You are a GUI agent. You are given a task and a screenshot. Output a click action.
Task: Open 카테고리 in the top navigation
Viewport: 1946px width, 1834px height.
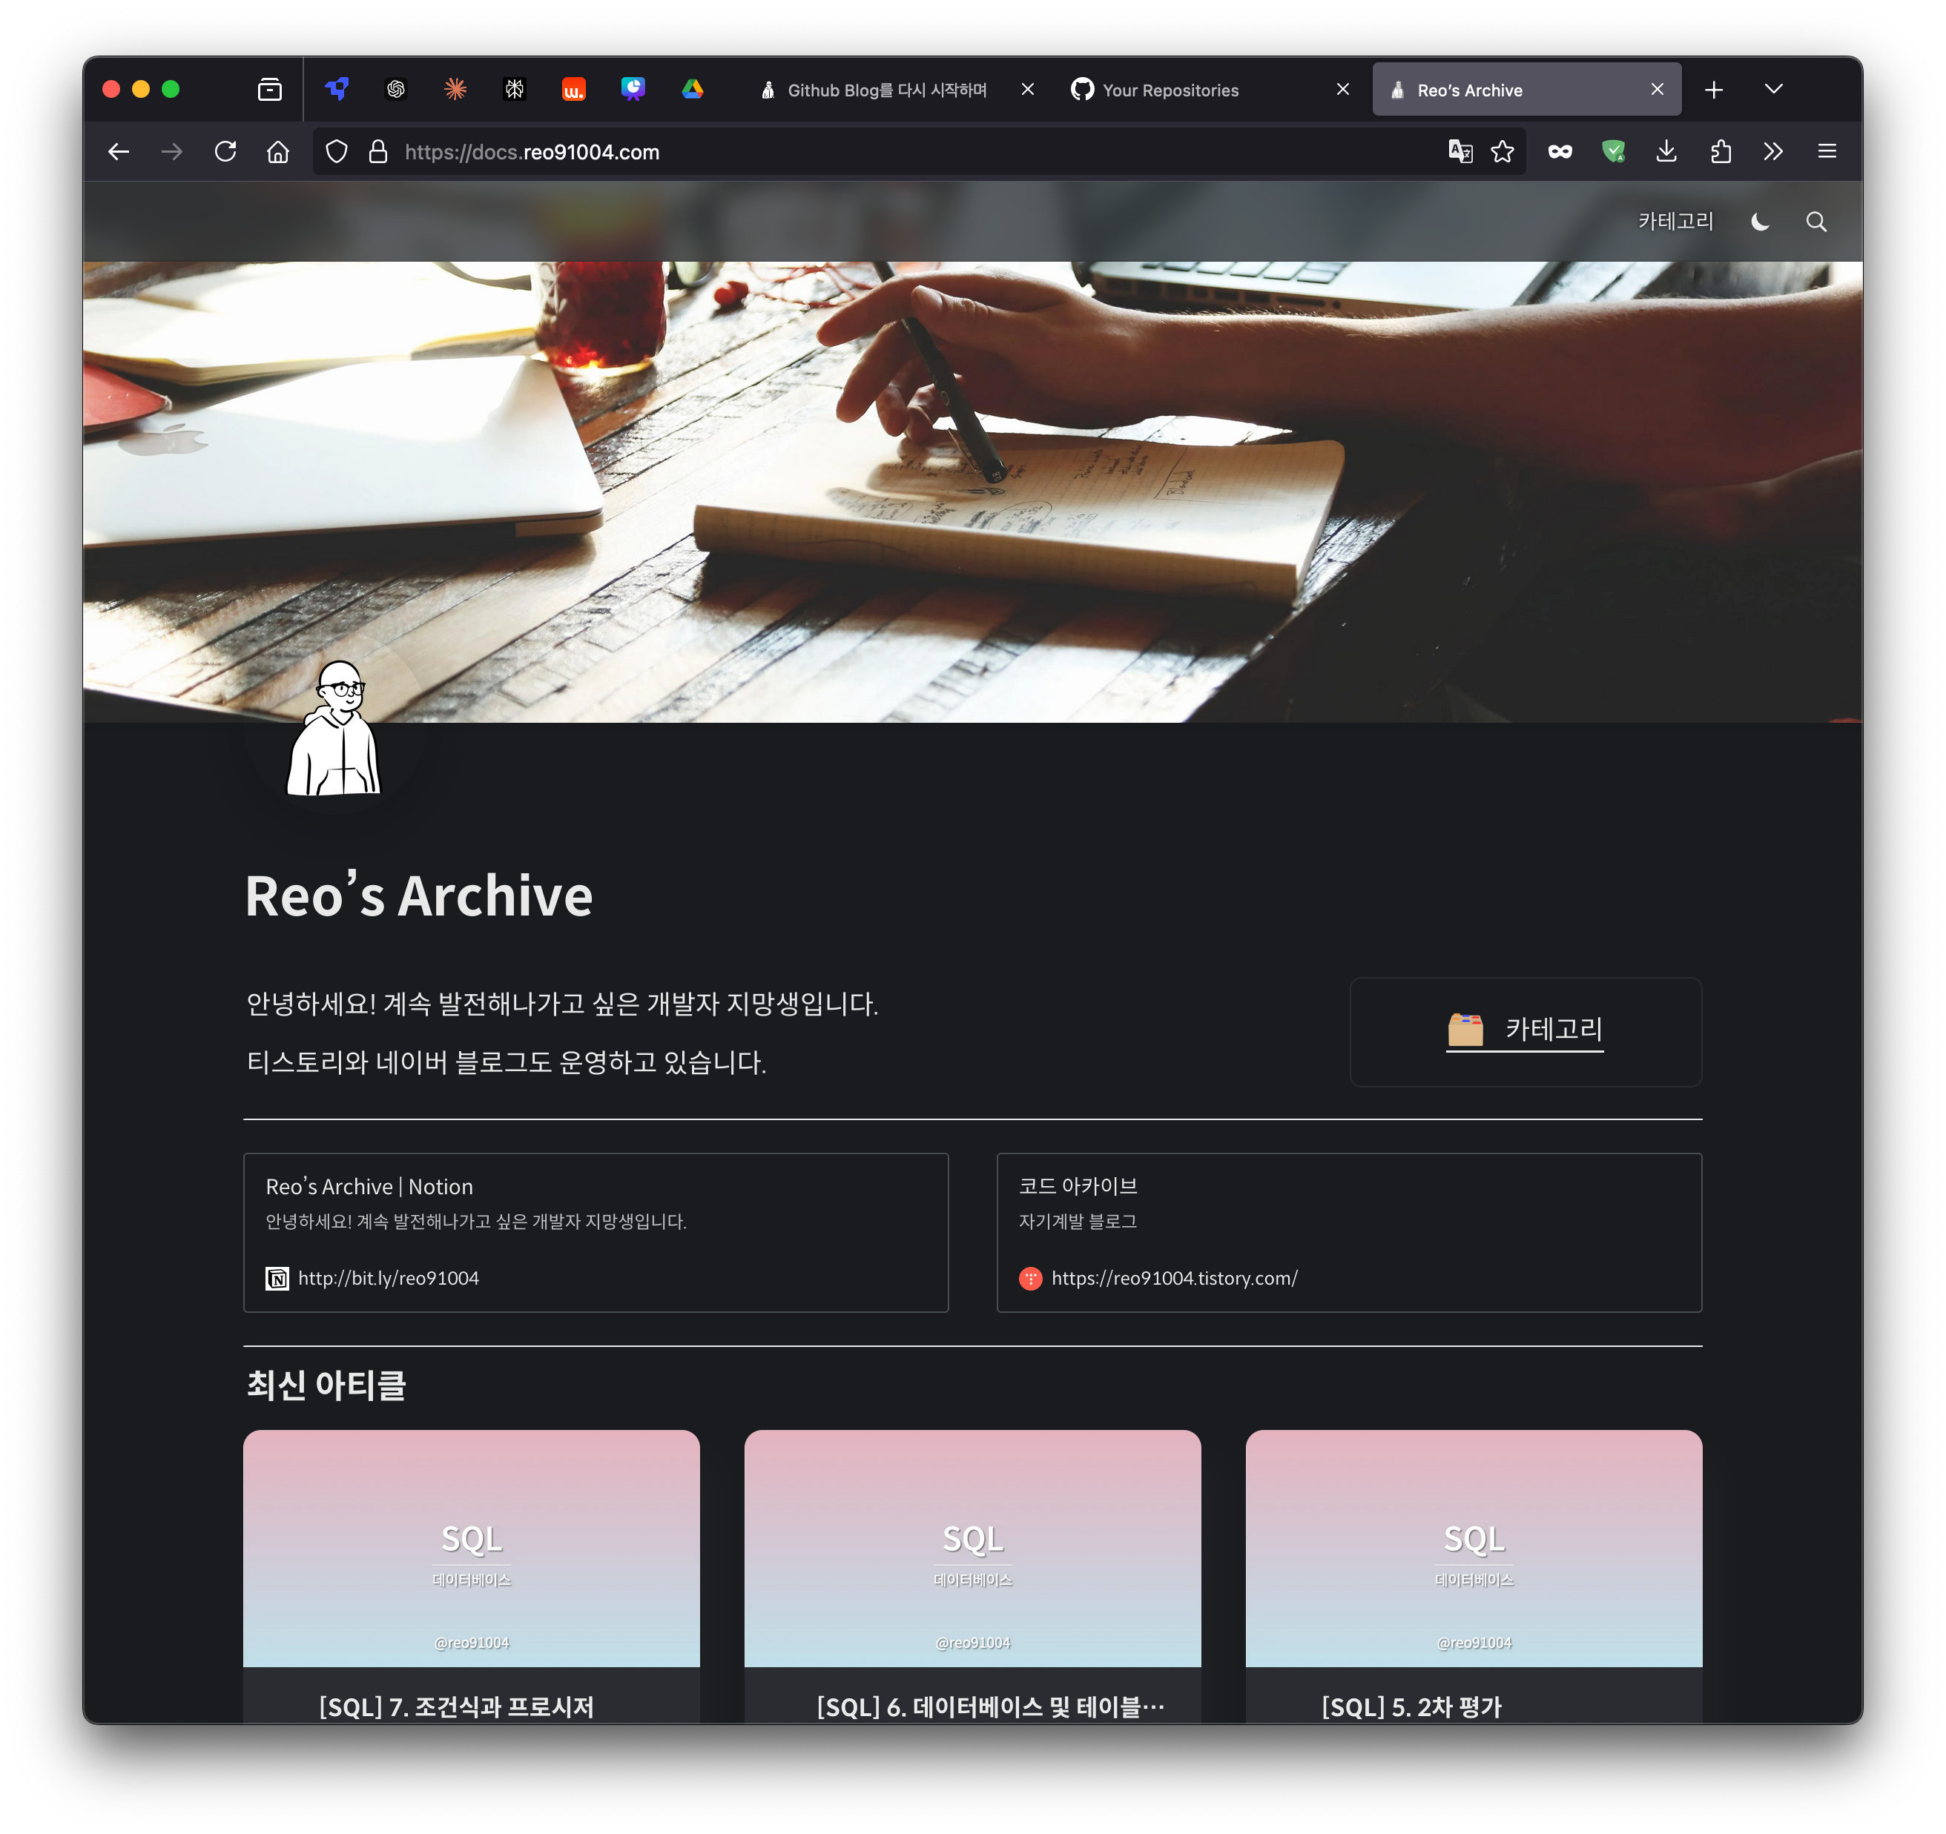coord(1675,222)
